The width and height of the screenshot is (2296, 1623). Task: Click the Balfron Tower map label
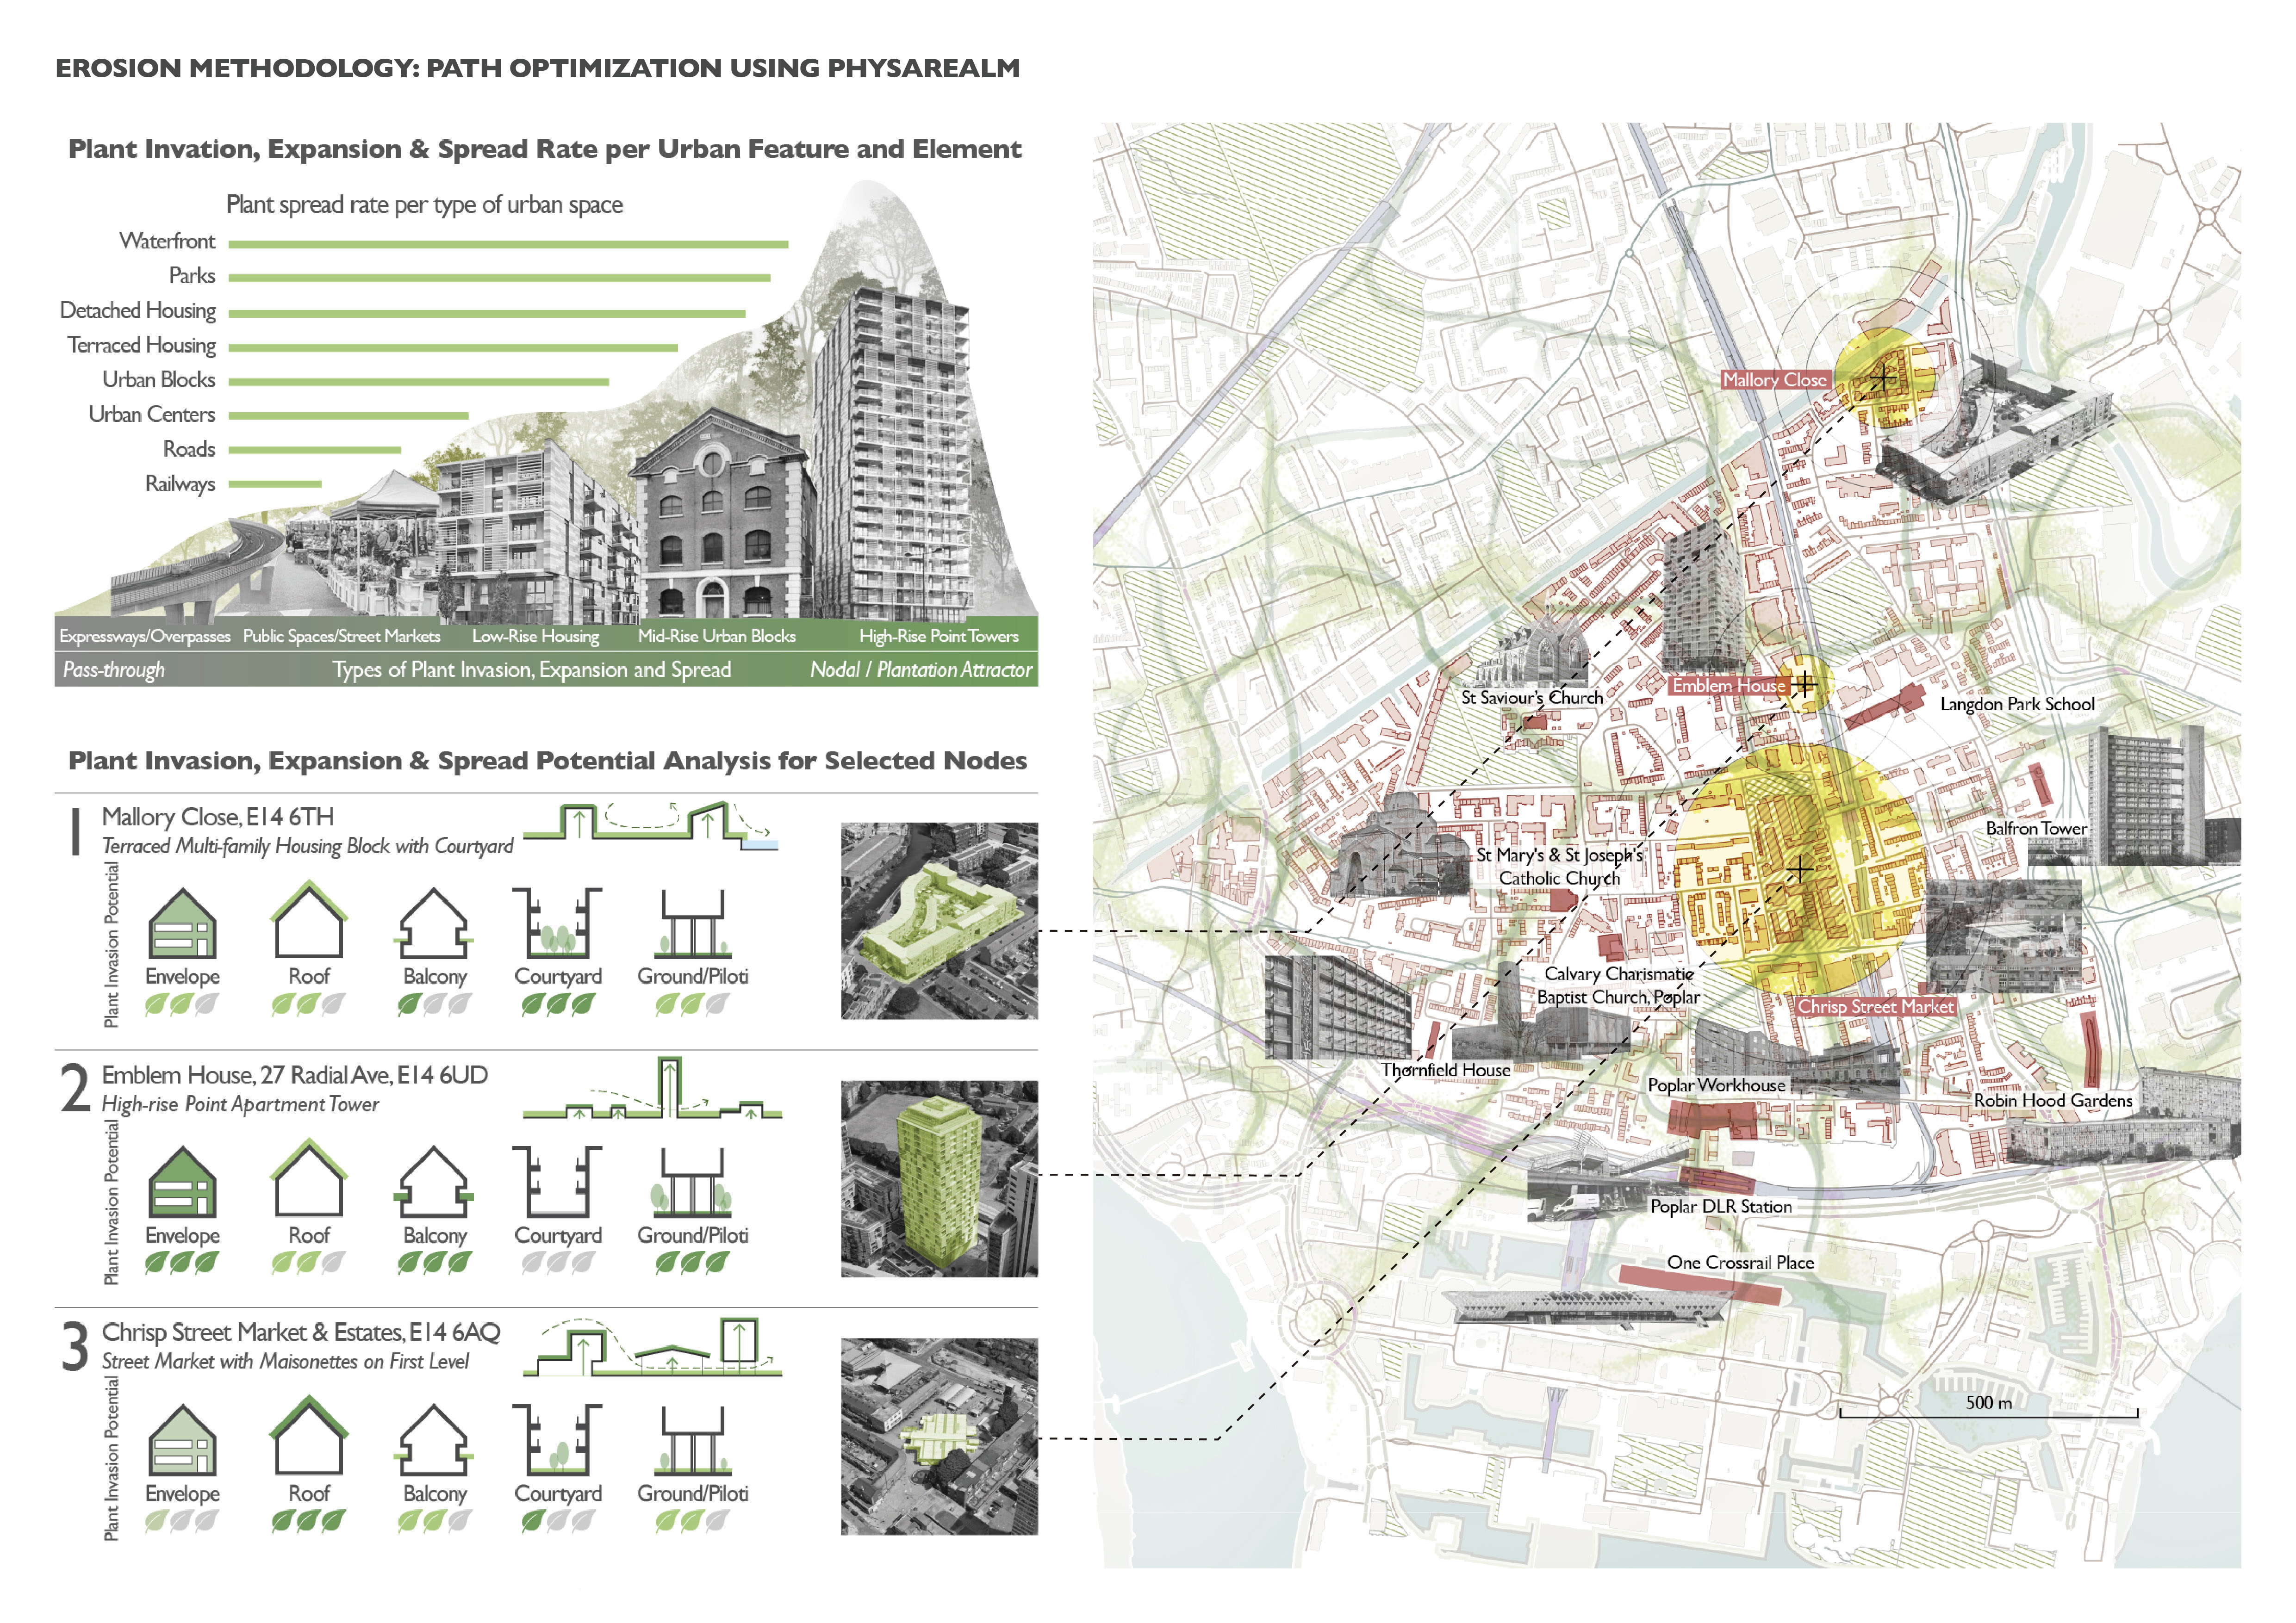click(x=2036, y=829)
